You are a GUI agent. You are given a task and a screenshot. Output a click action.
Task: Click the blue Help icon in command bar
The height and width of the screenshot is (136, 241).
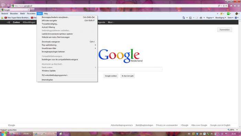pos(236,18)
